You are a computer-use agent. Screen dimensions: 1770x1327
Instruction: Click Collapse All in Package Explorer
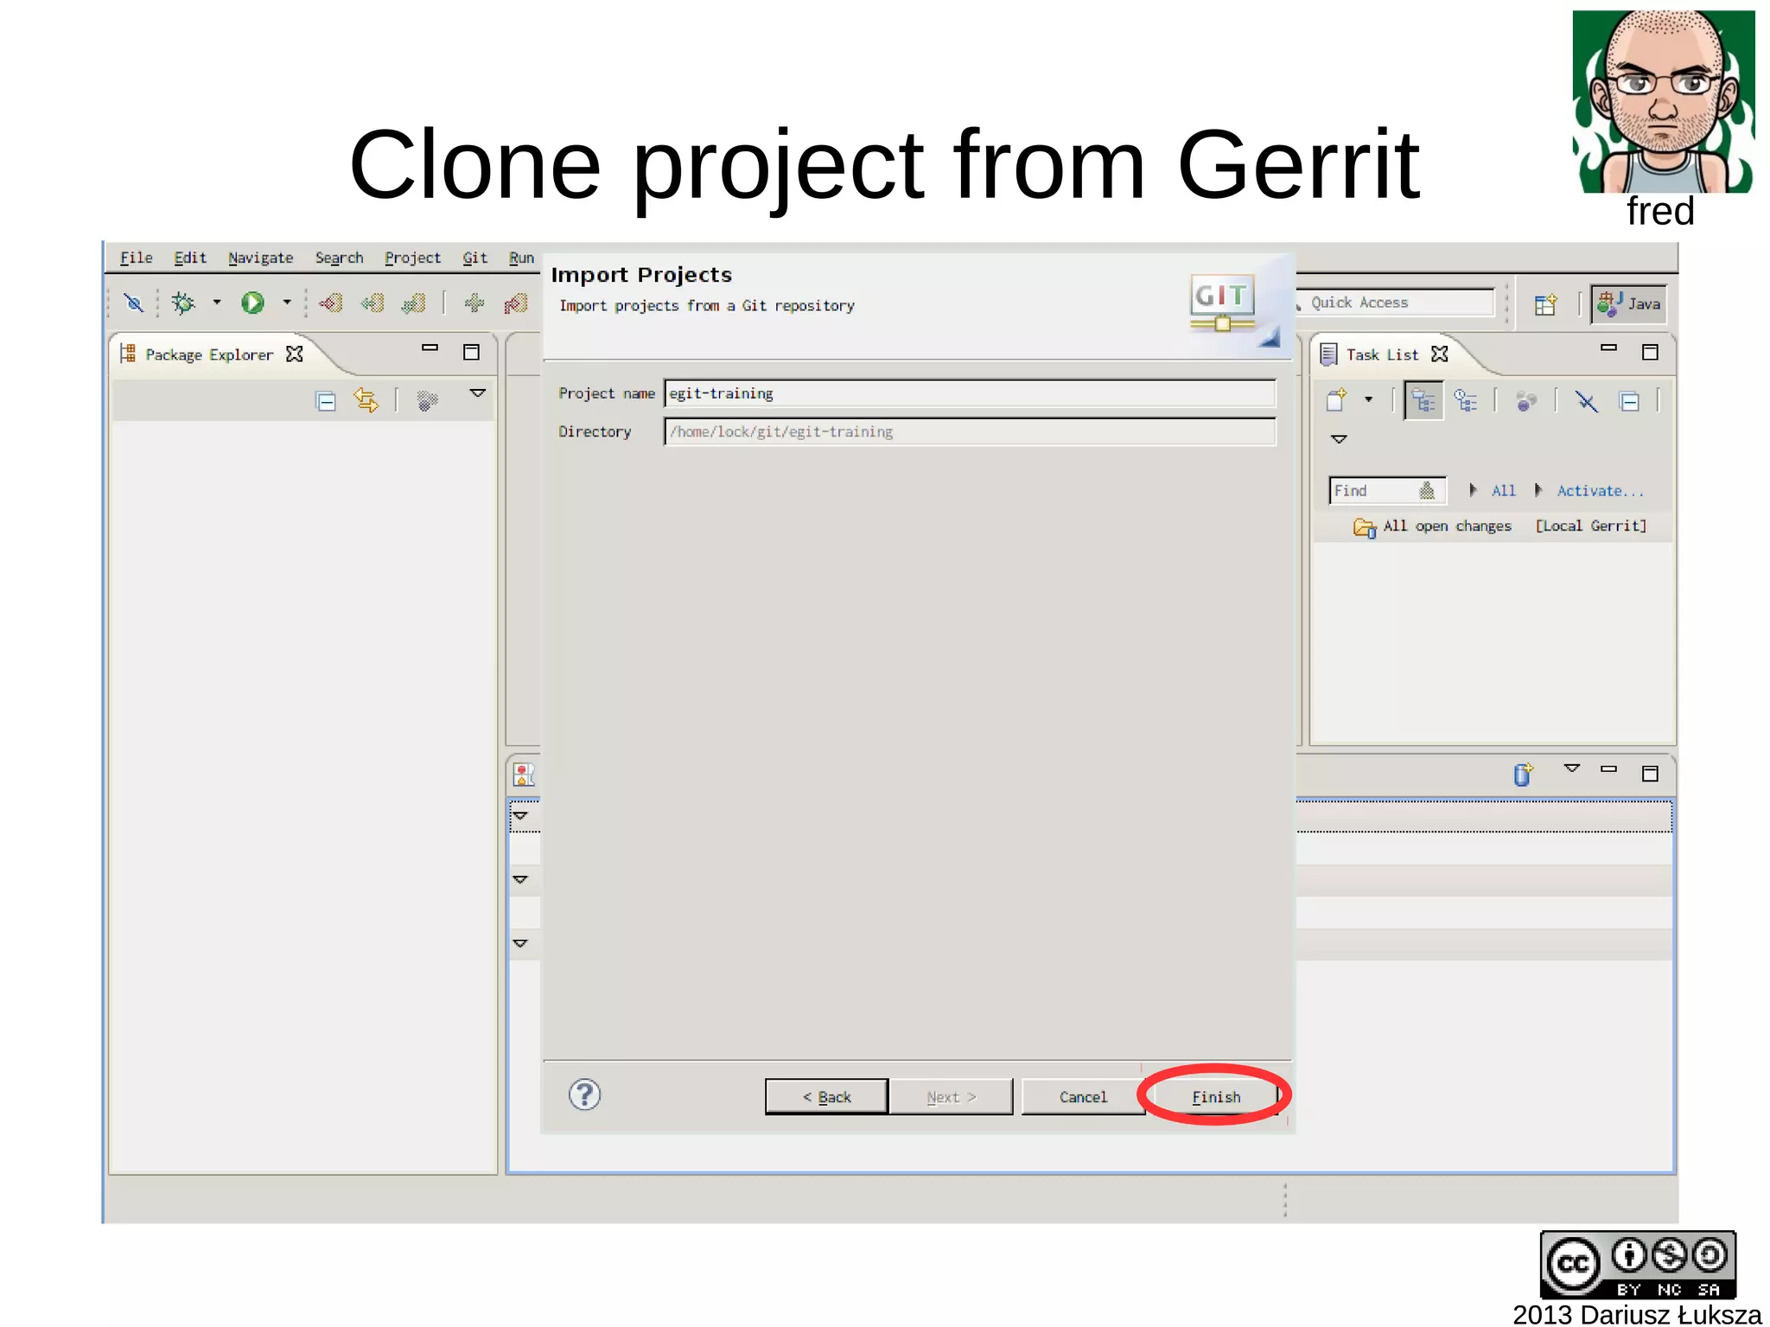pos(326,401)
